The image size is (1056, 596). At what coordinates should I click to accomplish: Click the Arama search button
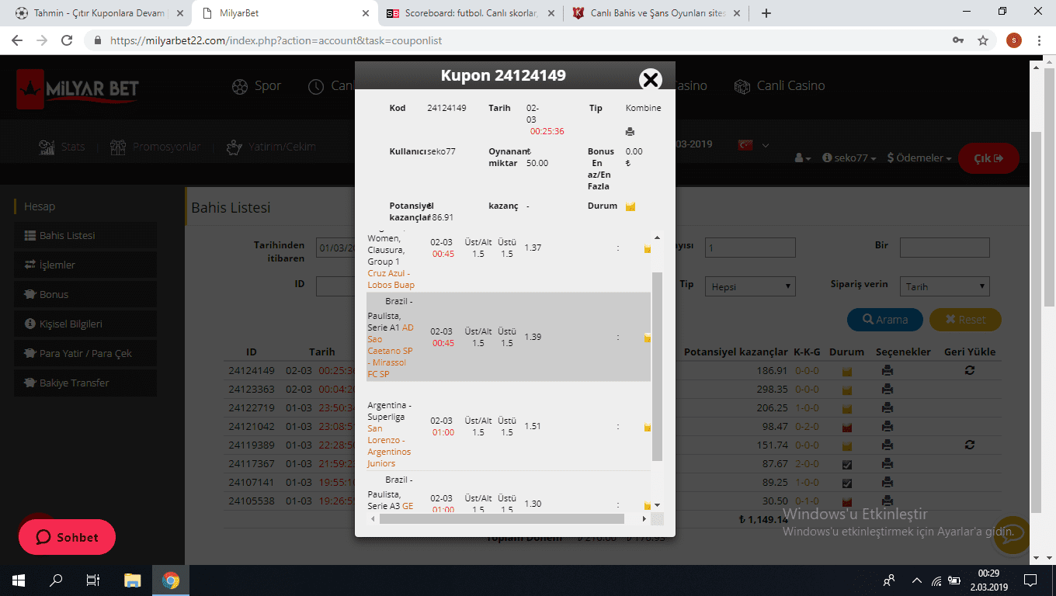884,320
